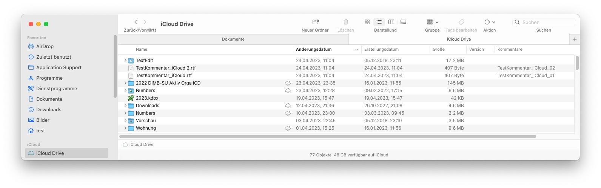Select Dienstprogramme in the sidebar

point(56,89)
